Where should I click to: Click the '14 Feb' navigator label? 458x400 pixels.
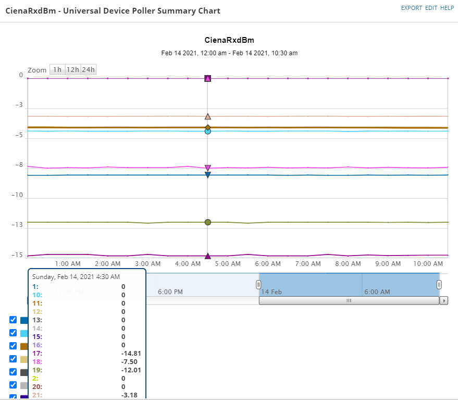click(271, 292)
